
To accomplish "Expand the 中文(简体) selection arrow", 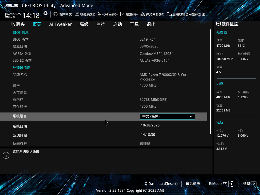I will [x=191, y=116].
